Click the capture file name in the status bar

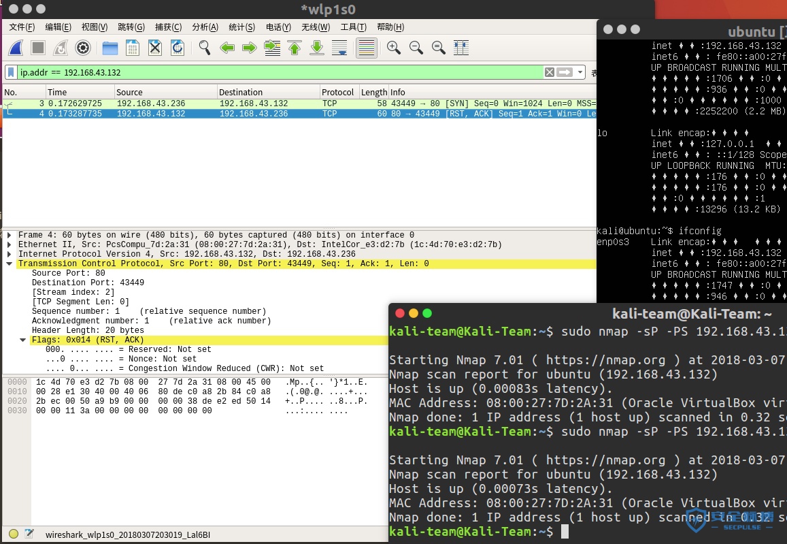[128, 535]
